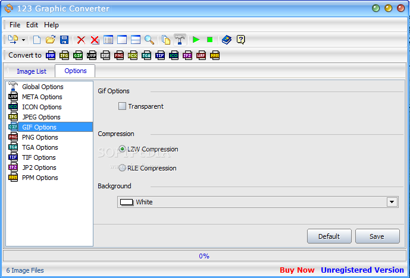The image size is (410, 278).
Task: Open the blue help book icon
Action: (x=227, y=40)
